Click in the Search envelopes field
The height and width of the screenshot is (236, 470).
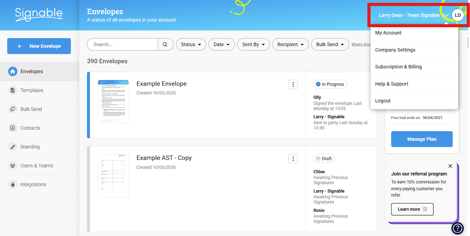coord(122,44)
